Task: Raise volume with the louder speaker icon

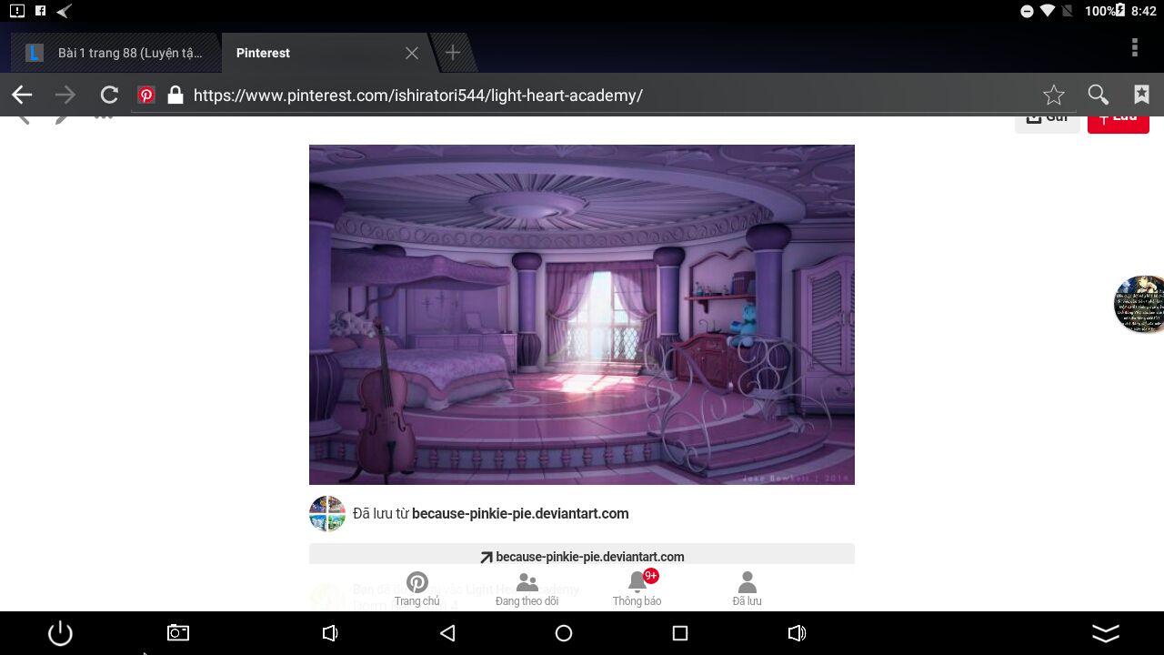Action: (797, 633)
